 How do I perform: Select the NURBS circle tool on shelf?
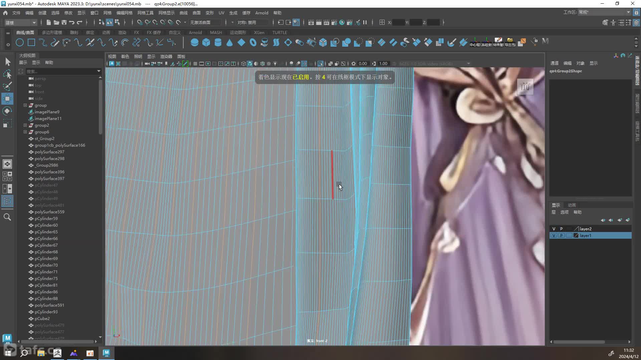point(20,42)
